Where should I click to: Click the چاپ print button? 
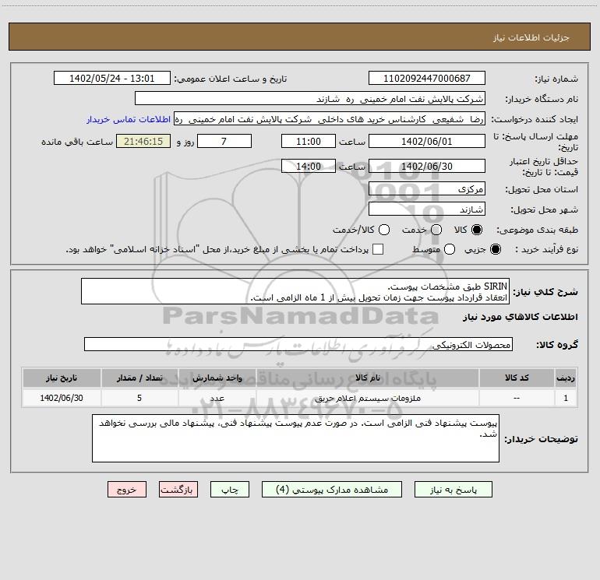(x=230, y=490)
